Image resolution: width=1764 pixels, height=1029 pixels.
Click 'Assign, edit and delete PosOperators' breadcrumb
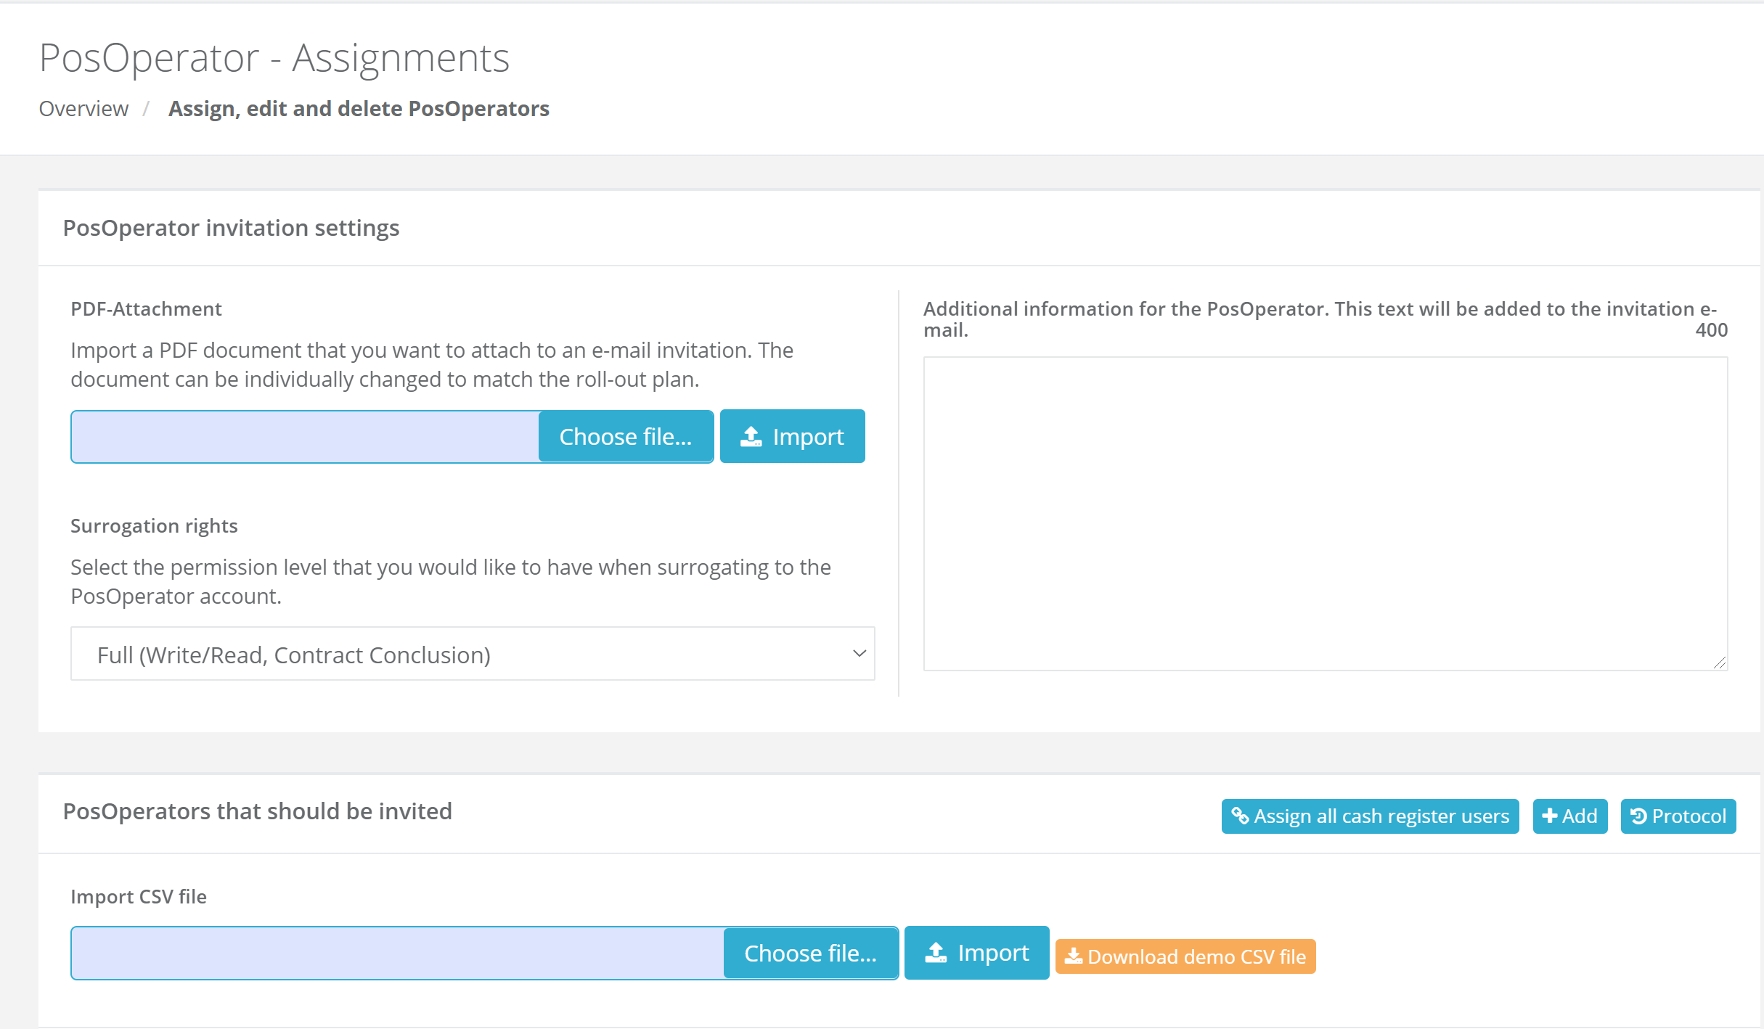pos(359,109)
